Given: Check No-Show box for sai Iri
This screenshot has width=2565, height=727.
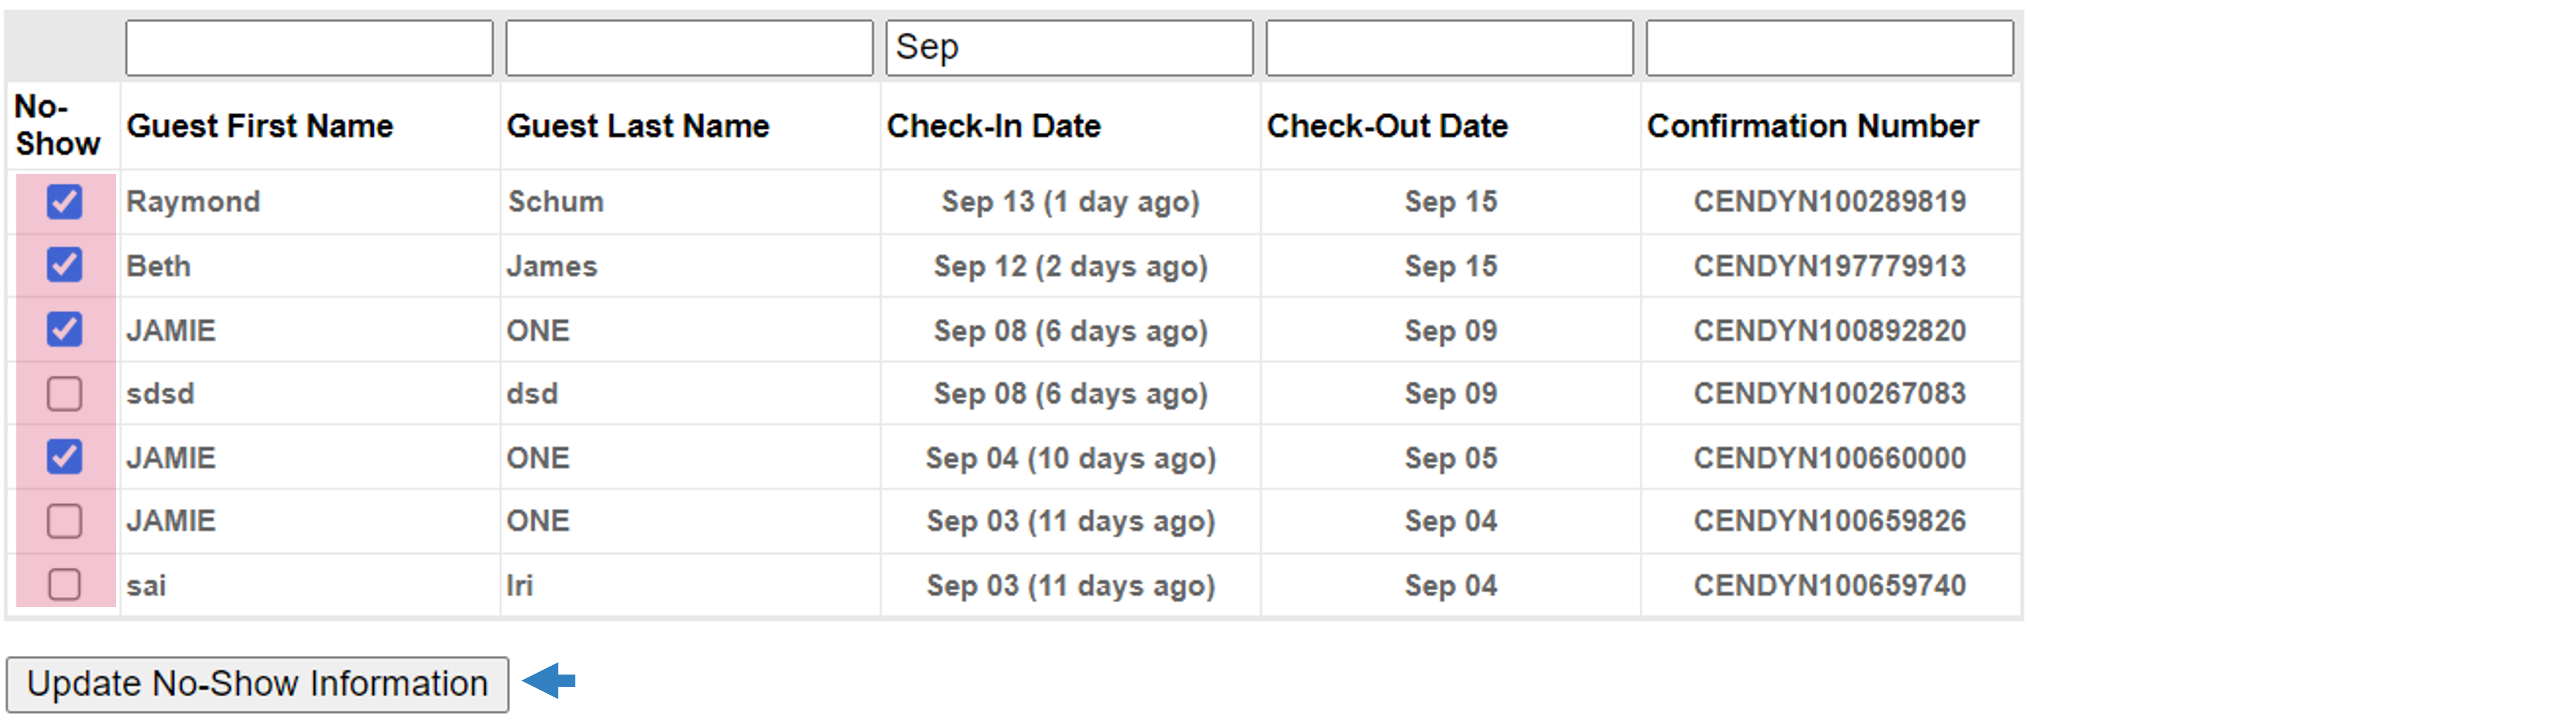Looking at the screenshot, I should point(65,585).
